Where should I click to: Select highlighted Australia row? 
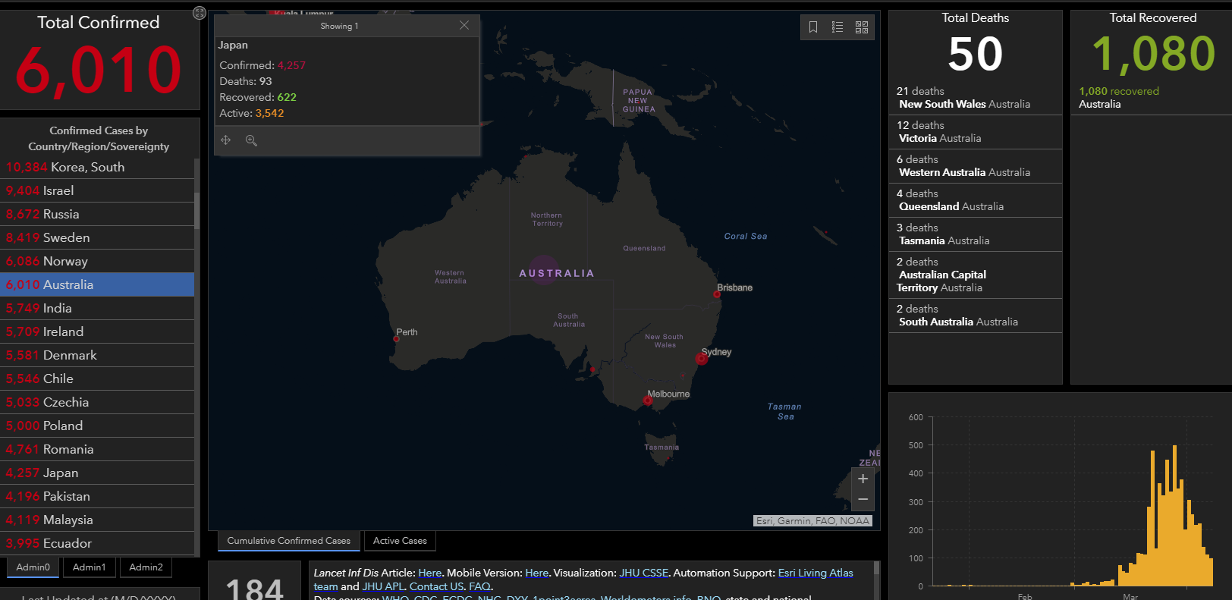point(97,284)
